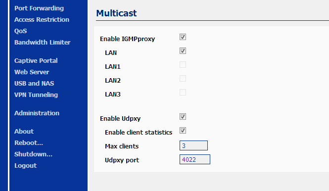This screenshot has height=191, width=329.
Task: Open USB and NAS section
Action: point(34,83)
